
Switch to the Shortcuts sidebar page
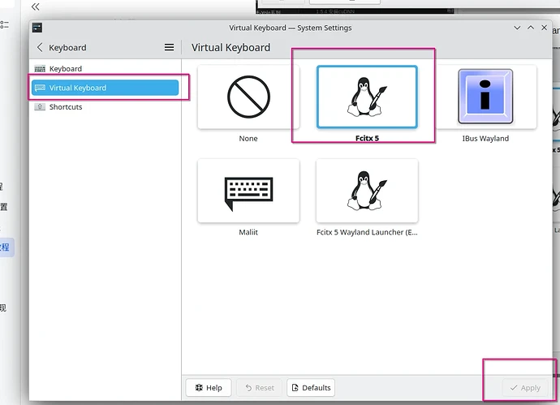coord(65,107)
